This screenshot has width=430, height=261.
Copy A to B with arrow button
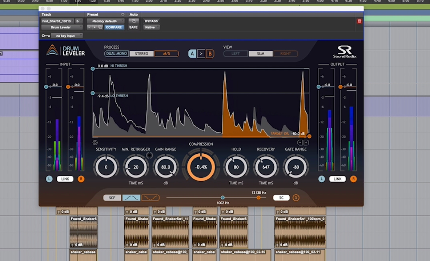point(201,54)
